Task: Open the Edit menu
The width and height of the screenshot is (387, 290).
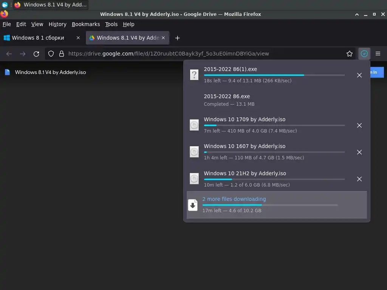Action: pyautogui.click(x=21, y=24)
